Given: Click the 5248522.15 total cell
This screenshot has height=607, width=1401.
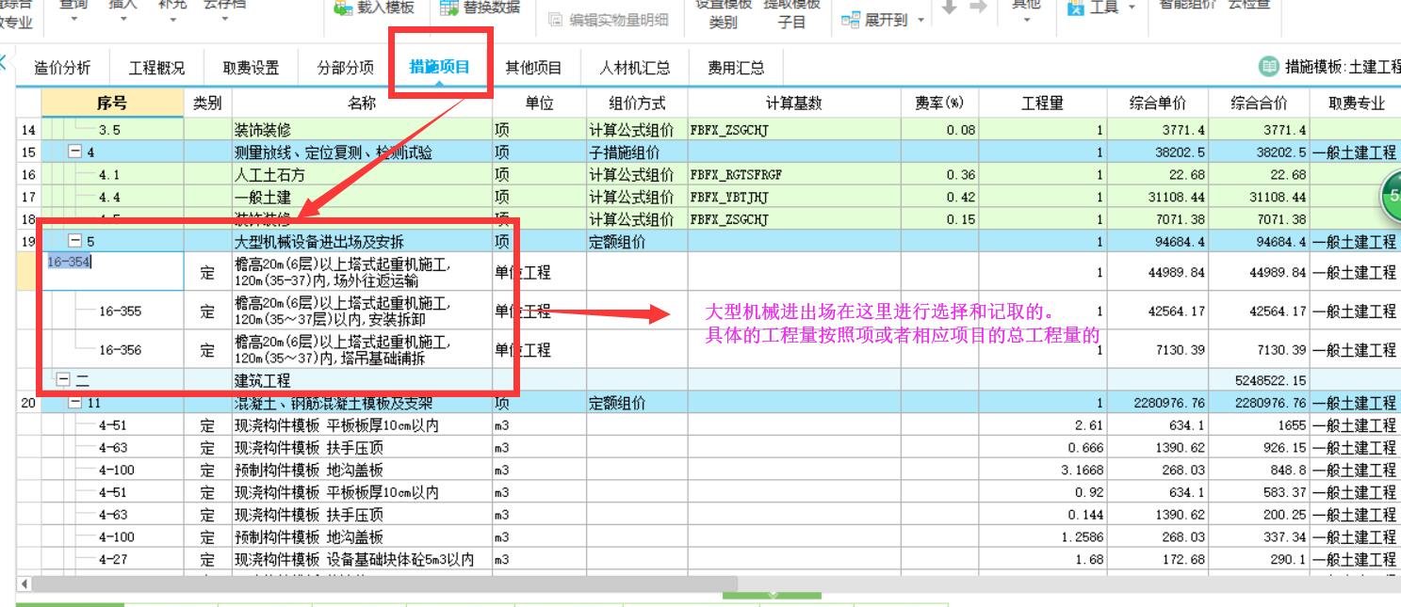Looking at the screenshot, I should (x=1260, y=381).
